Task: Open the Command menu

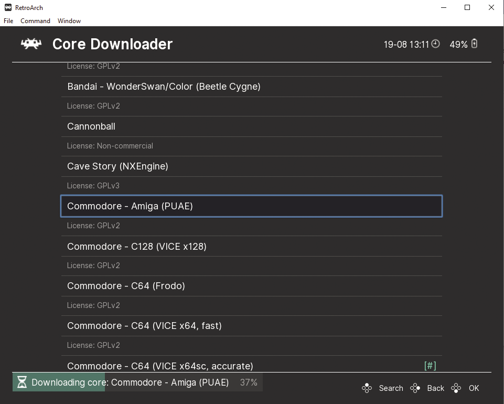Action: 35,21
